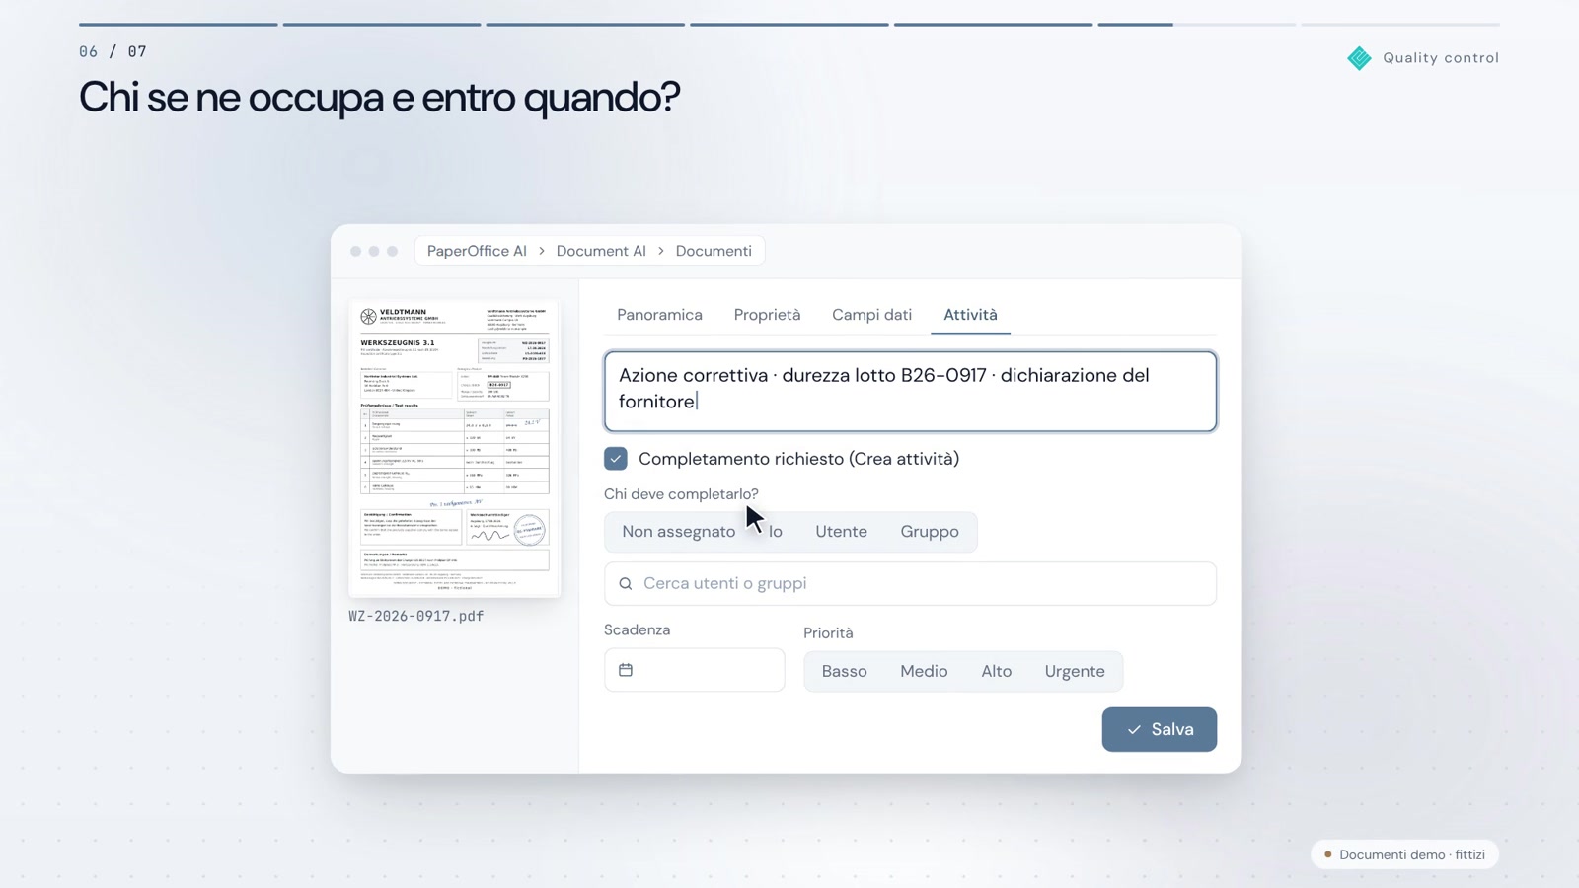Click the search magnifier icon
1579x888 pixels.
coord(626,584)
